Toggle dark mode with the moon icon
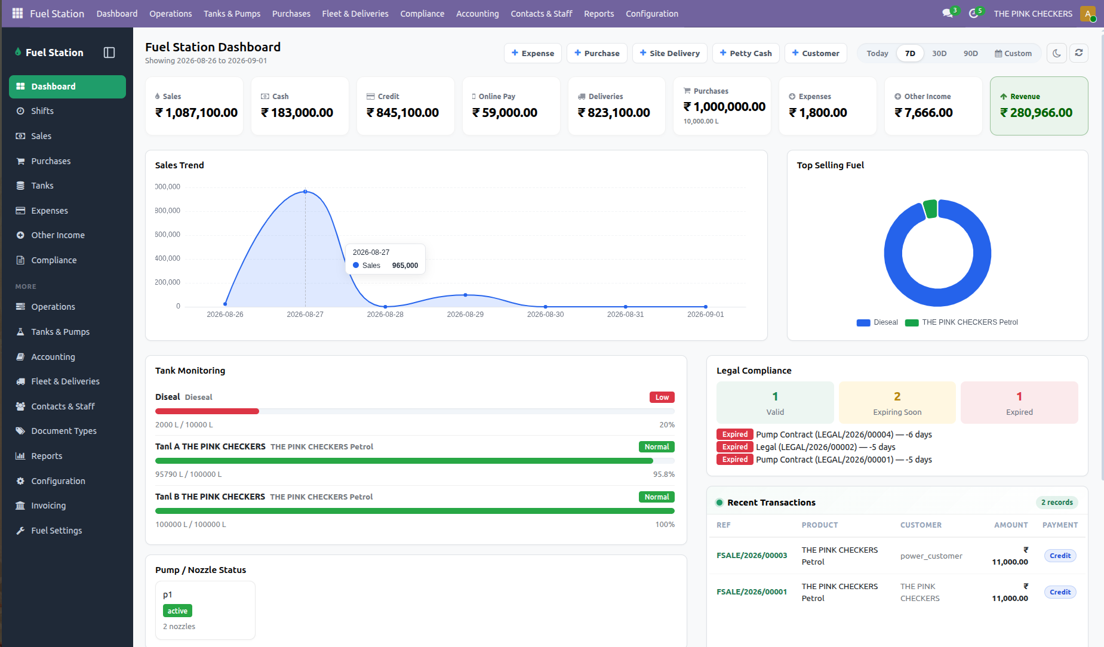This screenshot has height=647, width=1104. (x=1056, y=53)
